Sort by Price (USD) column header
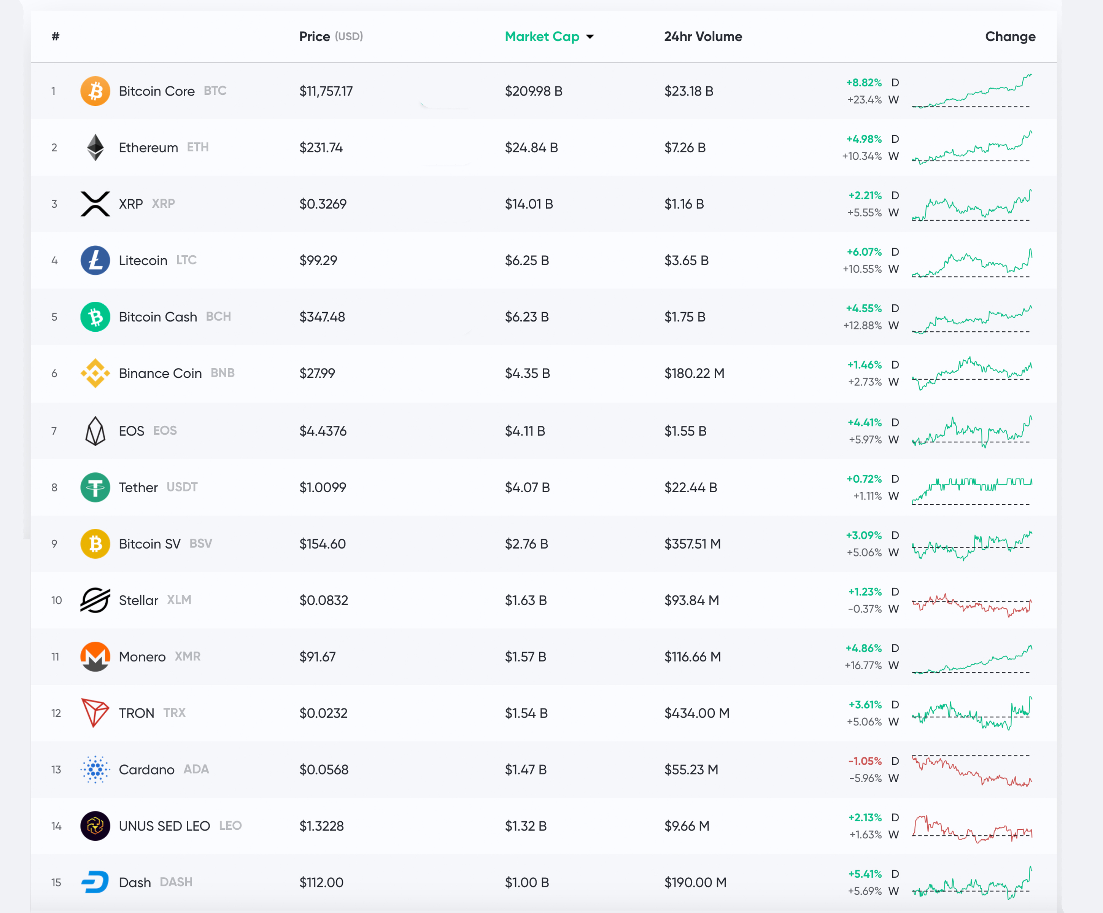The image size is (1103, 913). pyautogui.click(x=331, y=36)
